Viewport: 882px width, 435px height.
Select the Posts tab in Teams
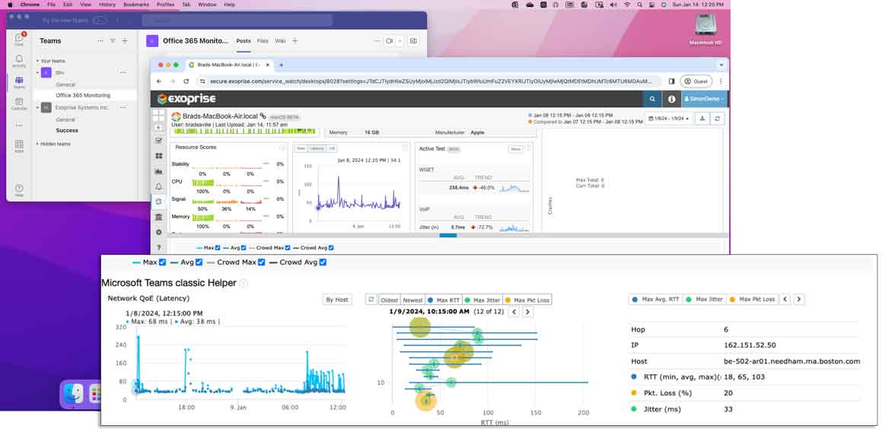click(244, 40)
